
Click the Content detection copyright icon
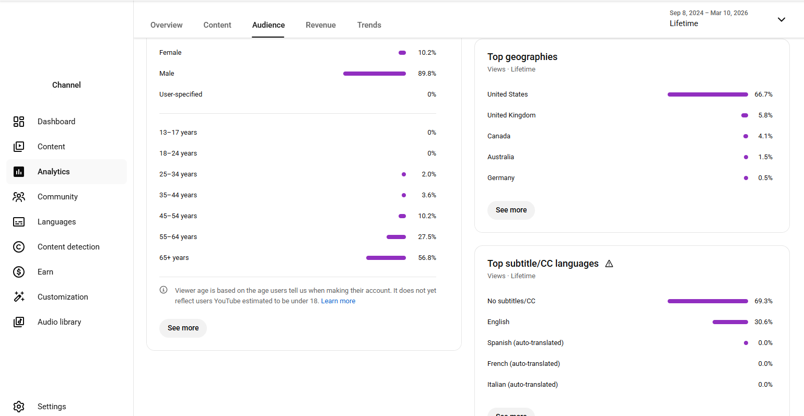tap(19, 247)
